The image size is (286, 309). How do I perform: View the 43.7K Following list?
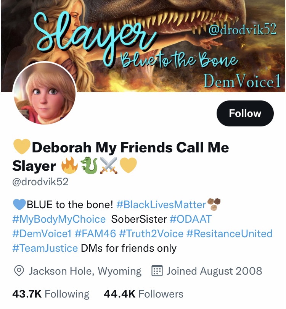(x=51, y=294)
